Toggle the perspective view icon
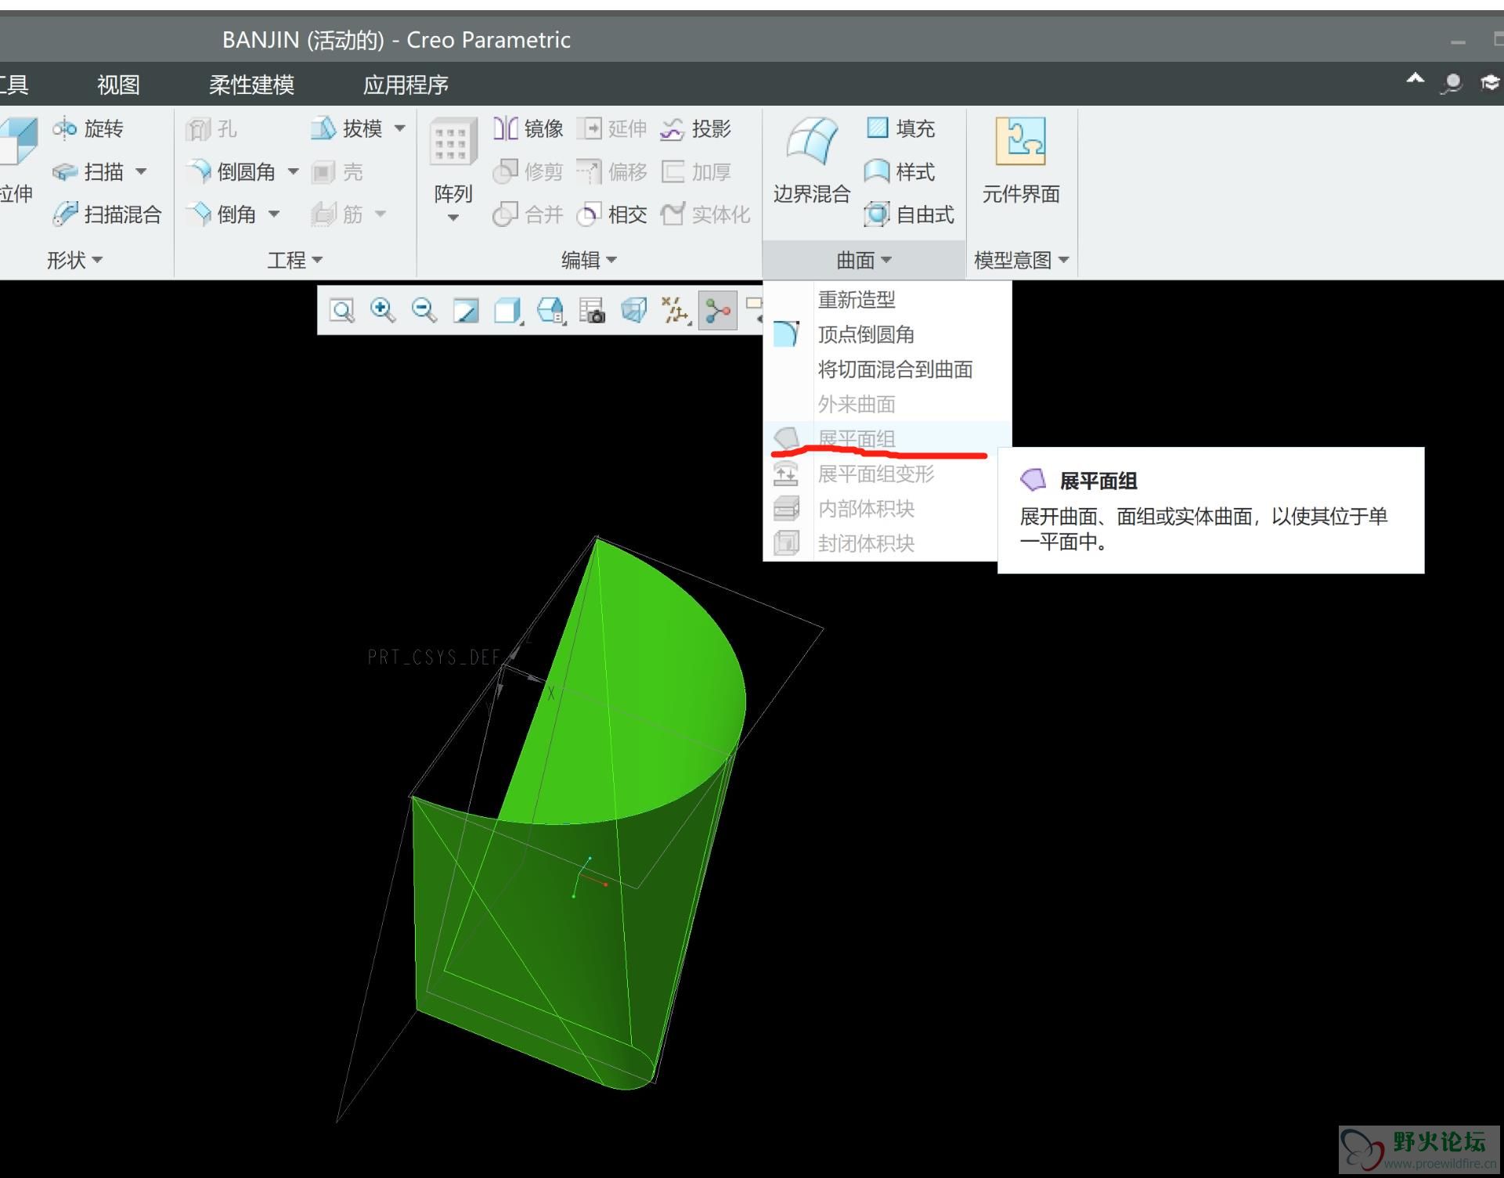The image size is (1504, 1178). [x=633, y=311]
